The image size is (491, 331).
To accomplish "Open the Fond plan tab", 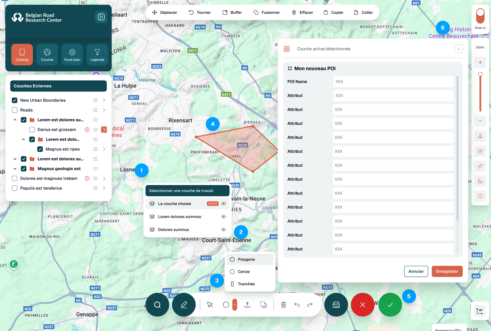I will click(x=72, y=55).
